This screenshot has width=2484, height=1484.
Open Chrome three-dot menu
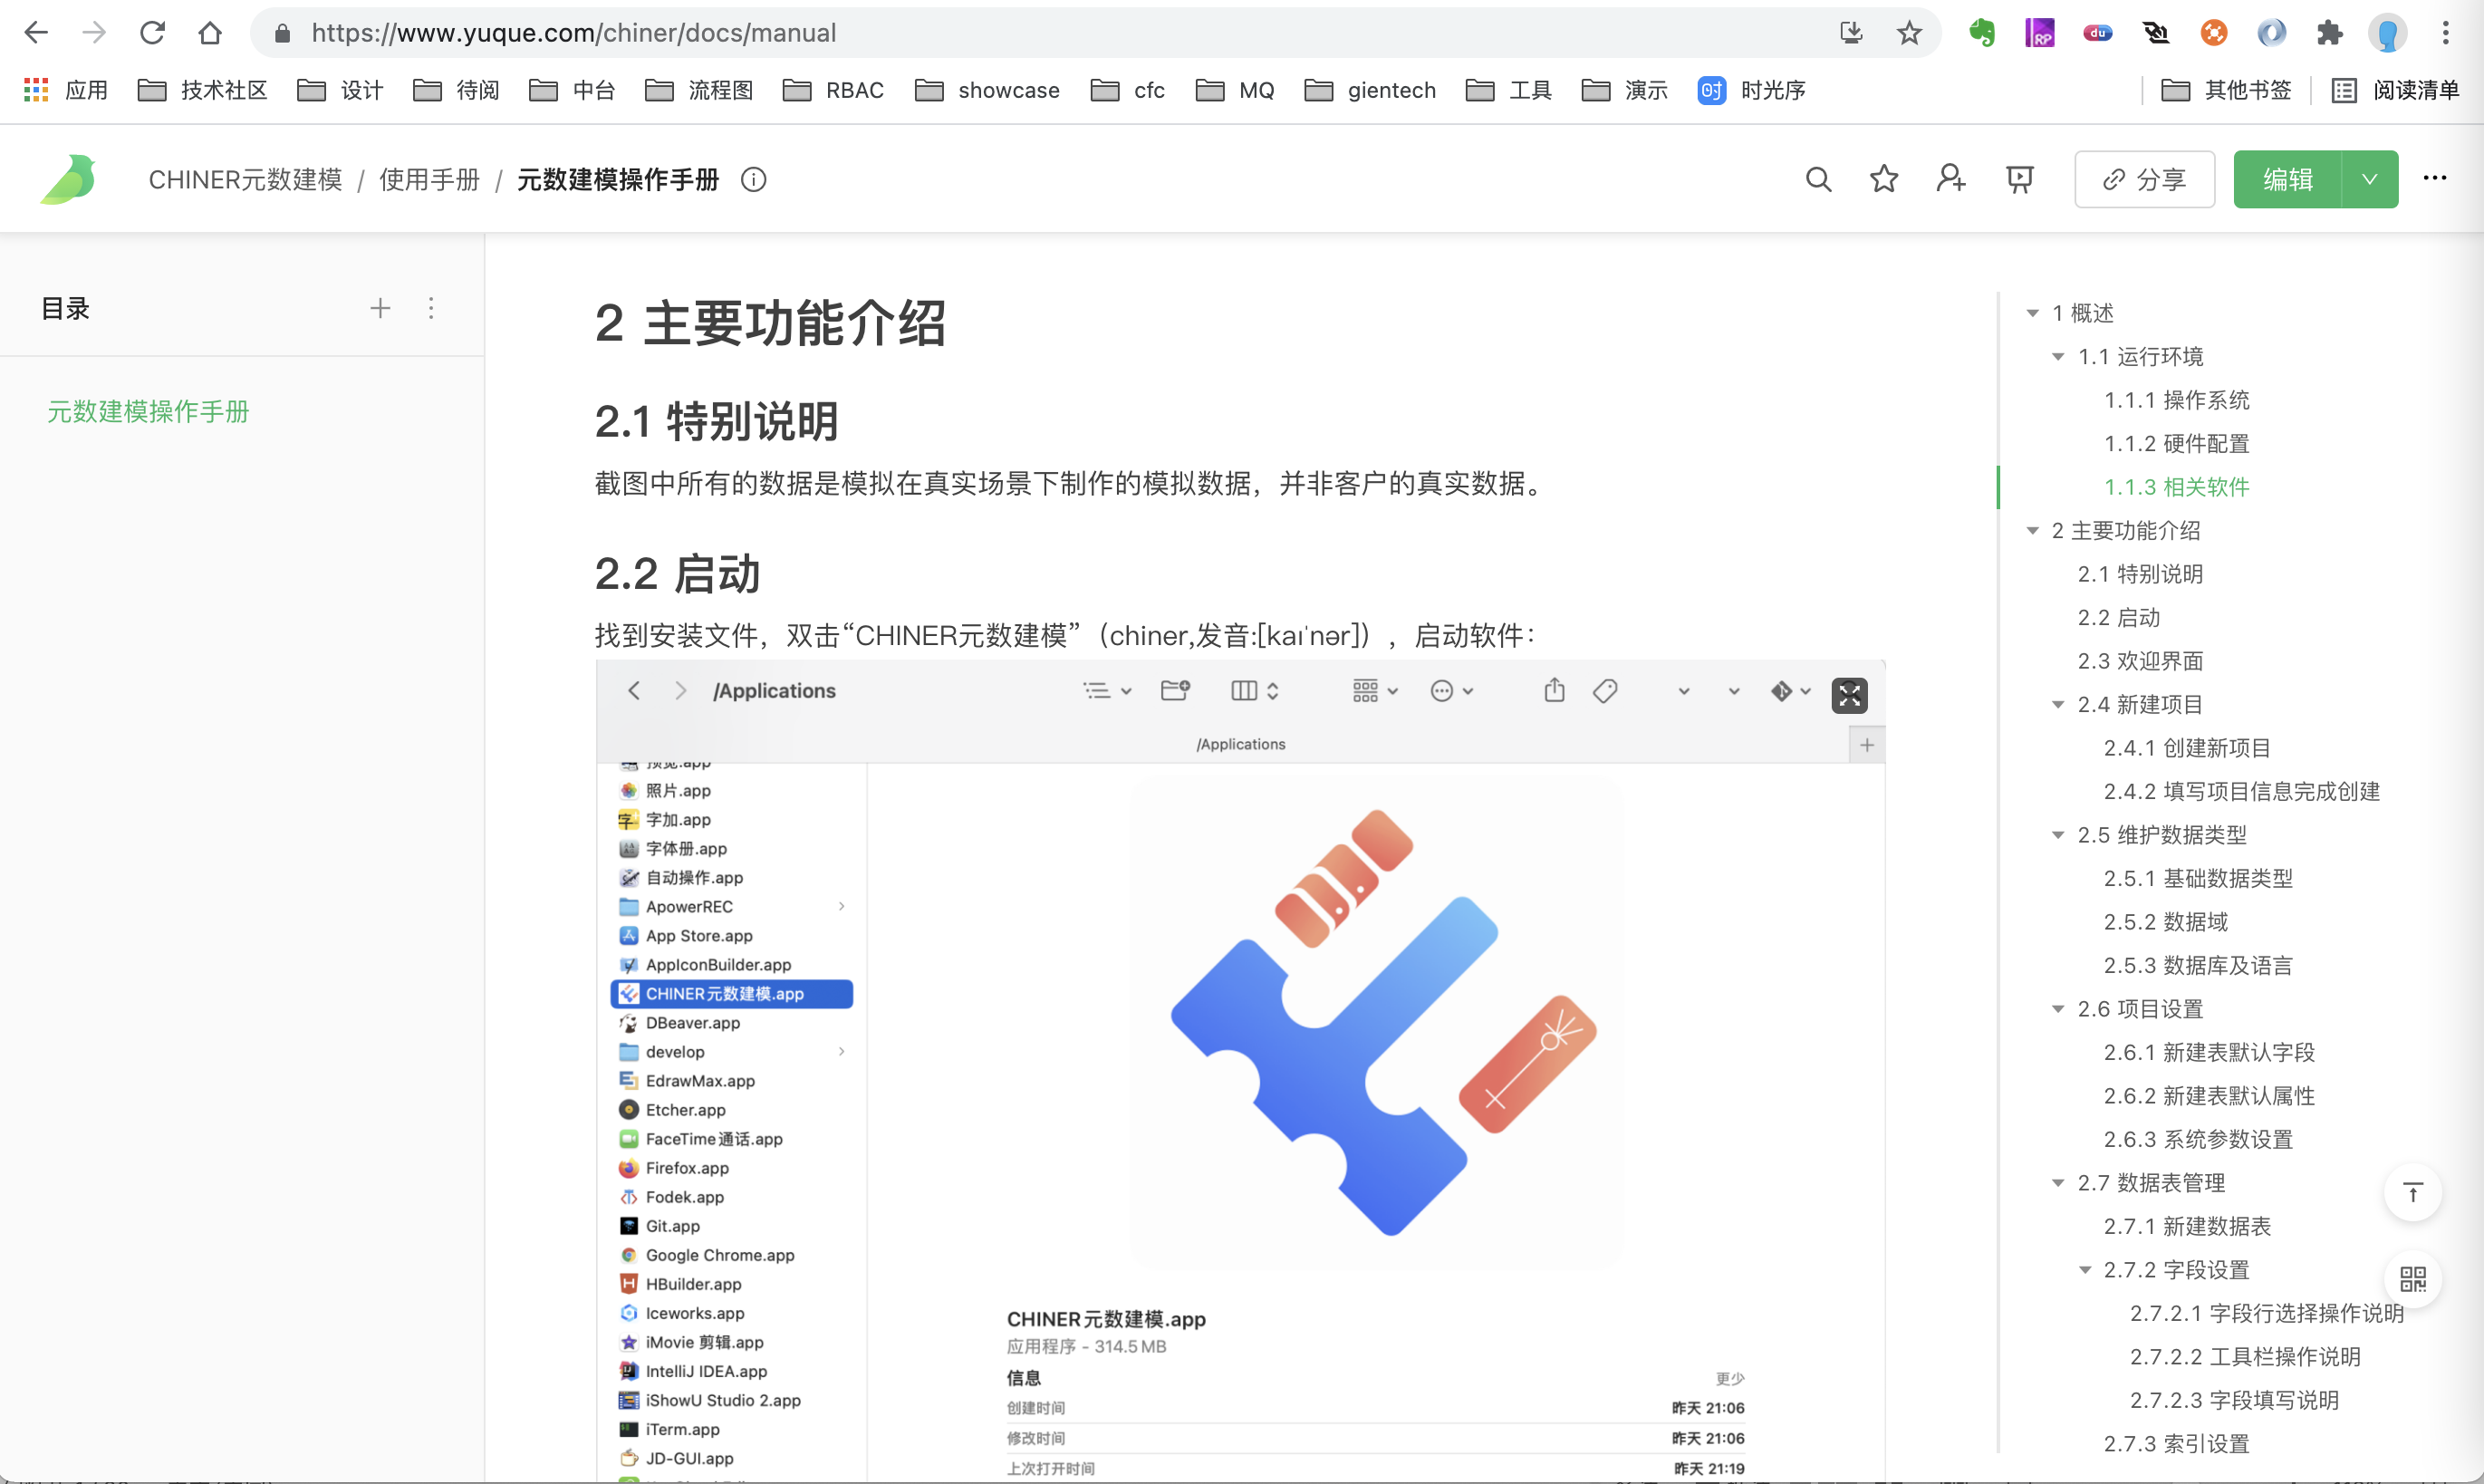(2445, 33)
